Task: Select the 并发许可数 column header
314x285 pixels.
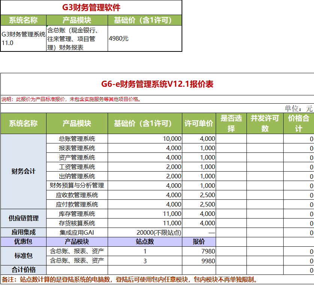Action: click(x=265, y=124)
